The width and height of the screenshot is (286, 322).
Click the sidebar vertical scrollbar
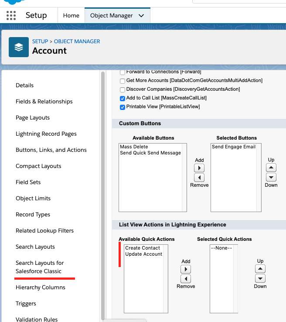(103, 195)
